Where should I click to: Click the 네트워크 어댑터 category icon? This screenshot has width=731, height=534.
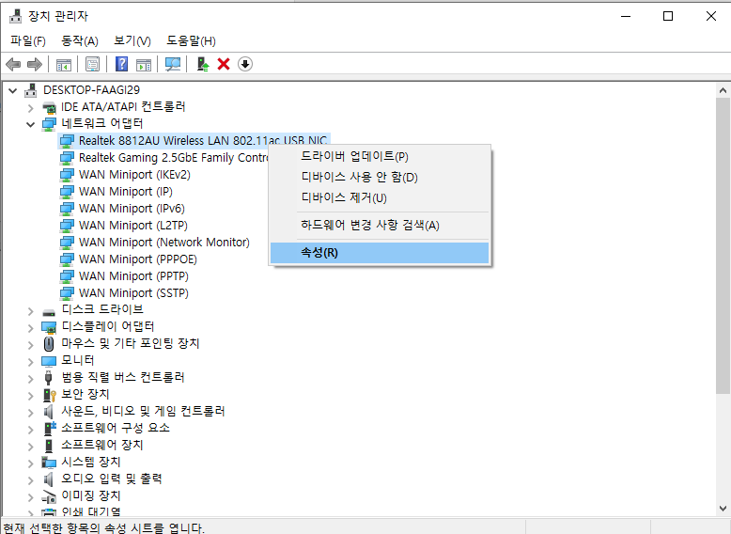point(49,124)
